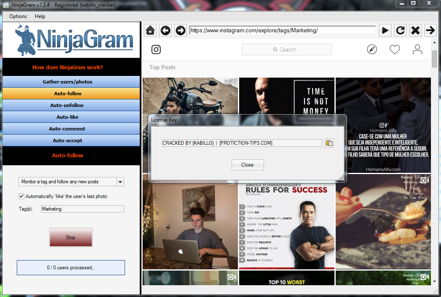Open the Help menu
This screenshot has width=441, height=297.
[x=40, y=16]
